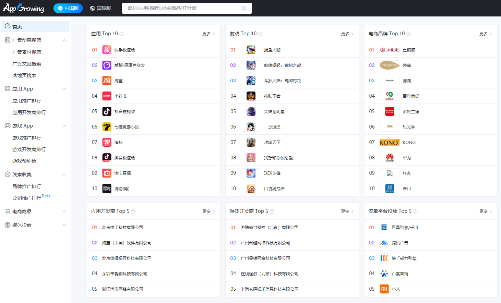Click the Xiaohongshu app icon

pos(107,96)
